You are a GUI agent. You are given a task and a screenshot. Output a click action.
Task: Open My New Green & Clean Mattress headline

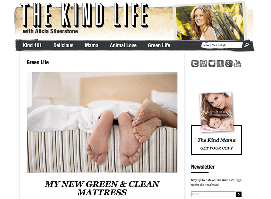coord(102,188)
